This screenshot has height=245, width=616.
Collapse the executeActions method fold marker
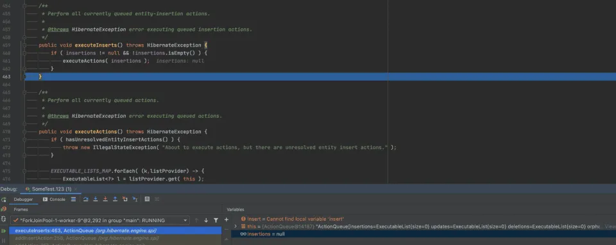(24, 132)
